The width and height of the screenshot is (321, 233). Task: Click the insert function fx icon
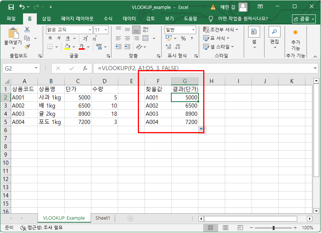point(85,68)
